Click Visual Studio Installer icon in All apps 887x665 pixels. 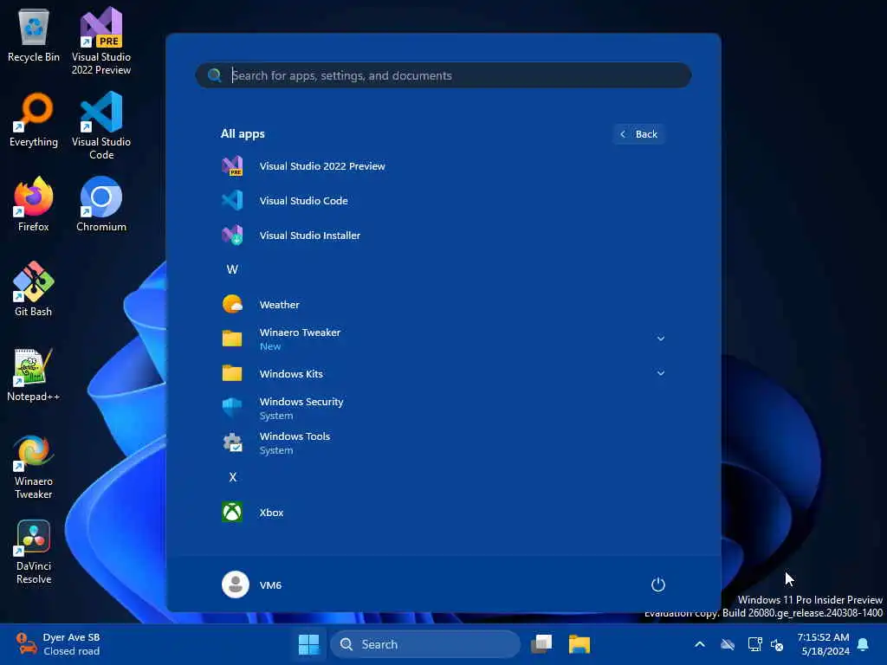pyautogui.click(x=232, y=235)
